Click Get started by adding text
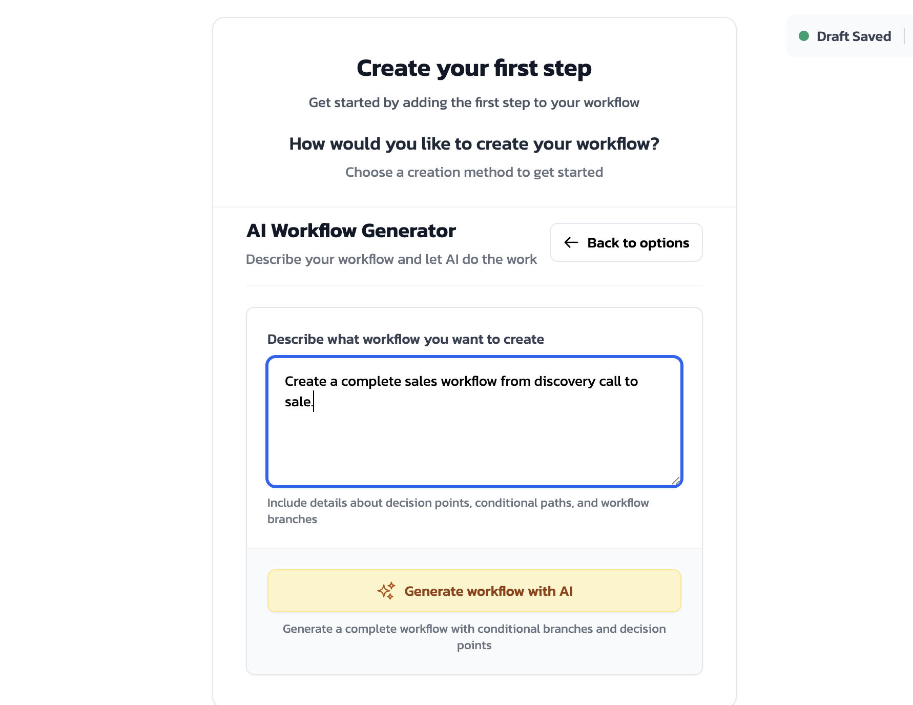The width and height of the screenshot is (913, 705). tap(473, 102)
